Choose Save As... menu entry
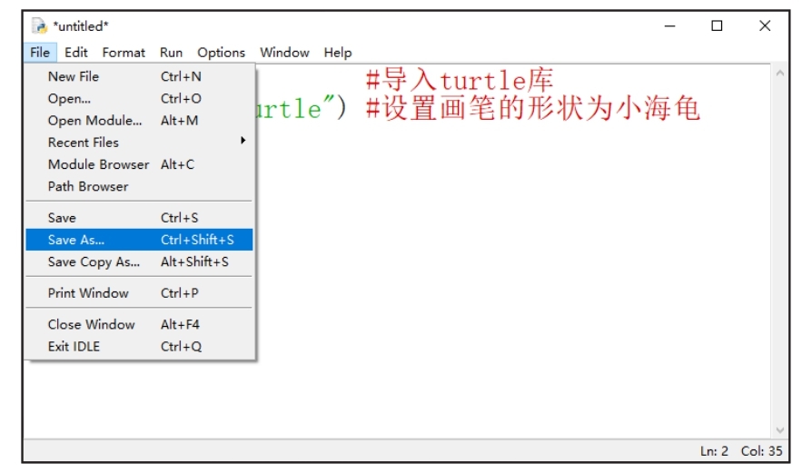Viewport: 802px width, 473px height. (139, 240)
